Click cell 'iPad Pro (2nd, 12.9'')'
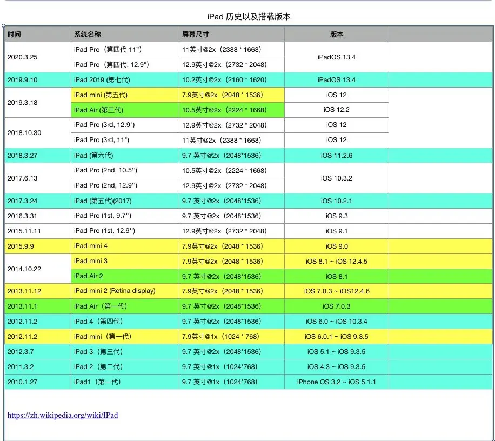495x441 pixels. tap(125, 185)
